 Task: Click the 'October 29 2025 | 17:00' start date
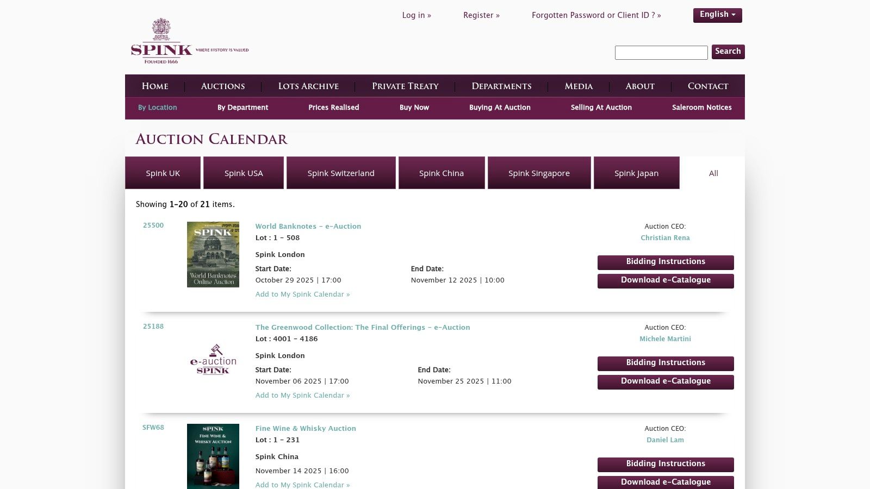(x=299, y=280)
